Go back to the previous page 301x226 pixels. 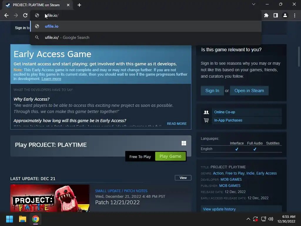(x=6, y=15)
